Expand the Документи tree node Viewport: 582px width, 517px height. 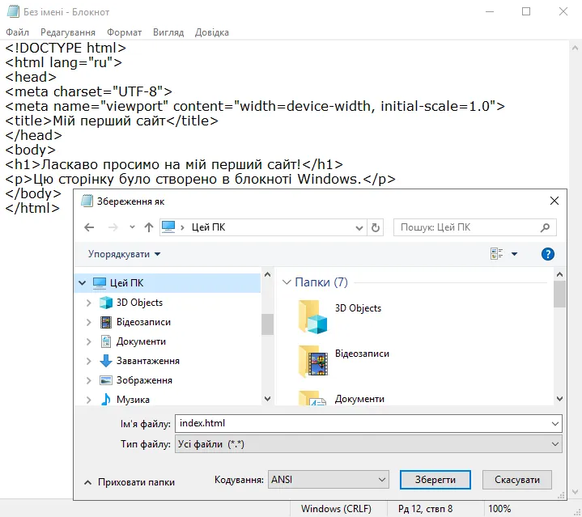(88, 341)
